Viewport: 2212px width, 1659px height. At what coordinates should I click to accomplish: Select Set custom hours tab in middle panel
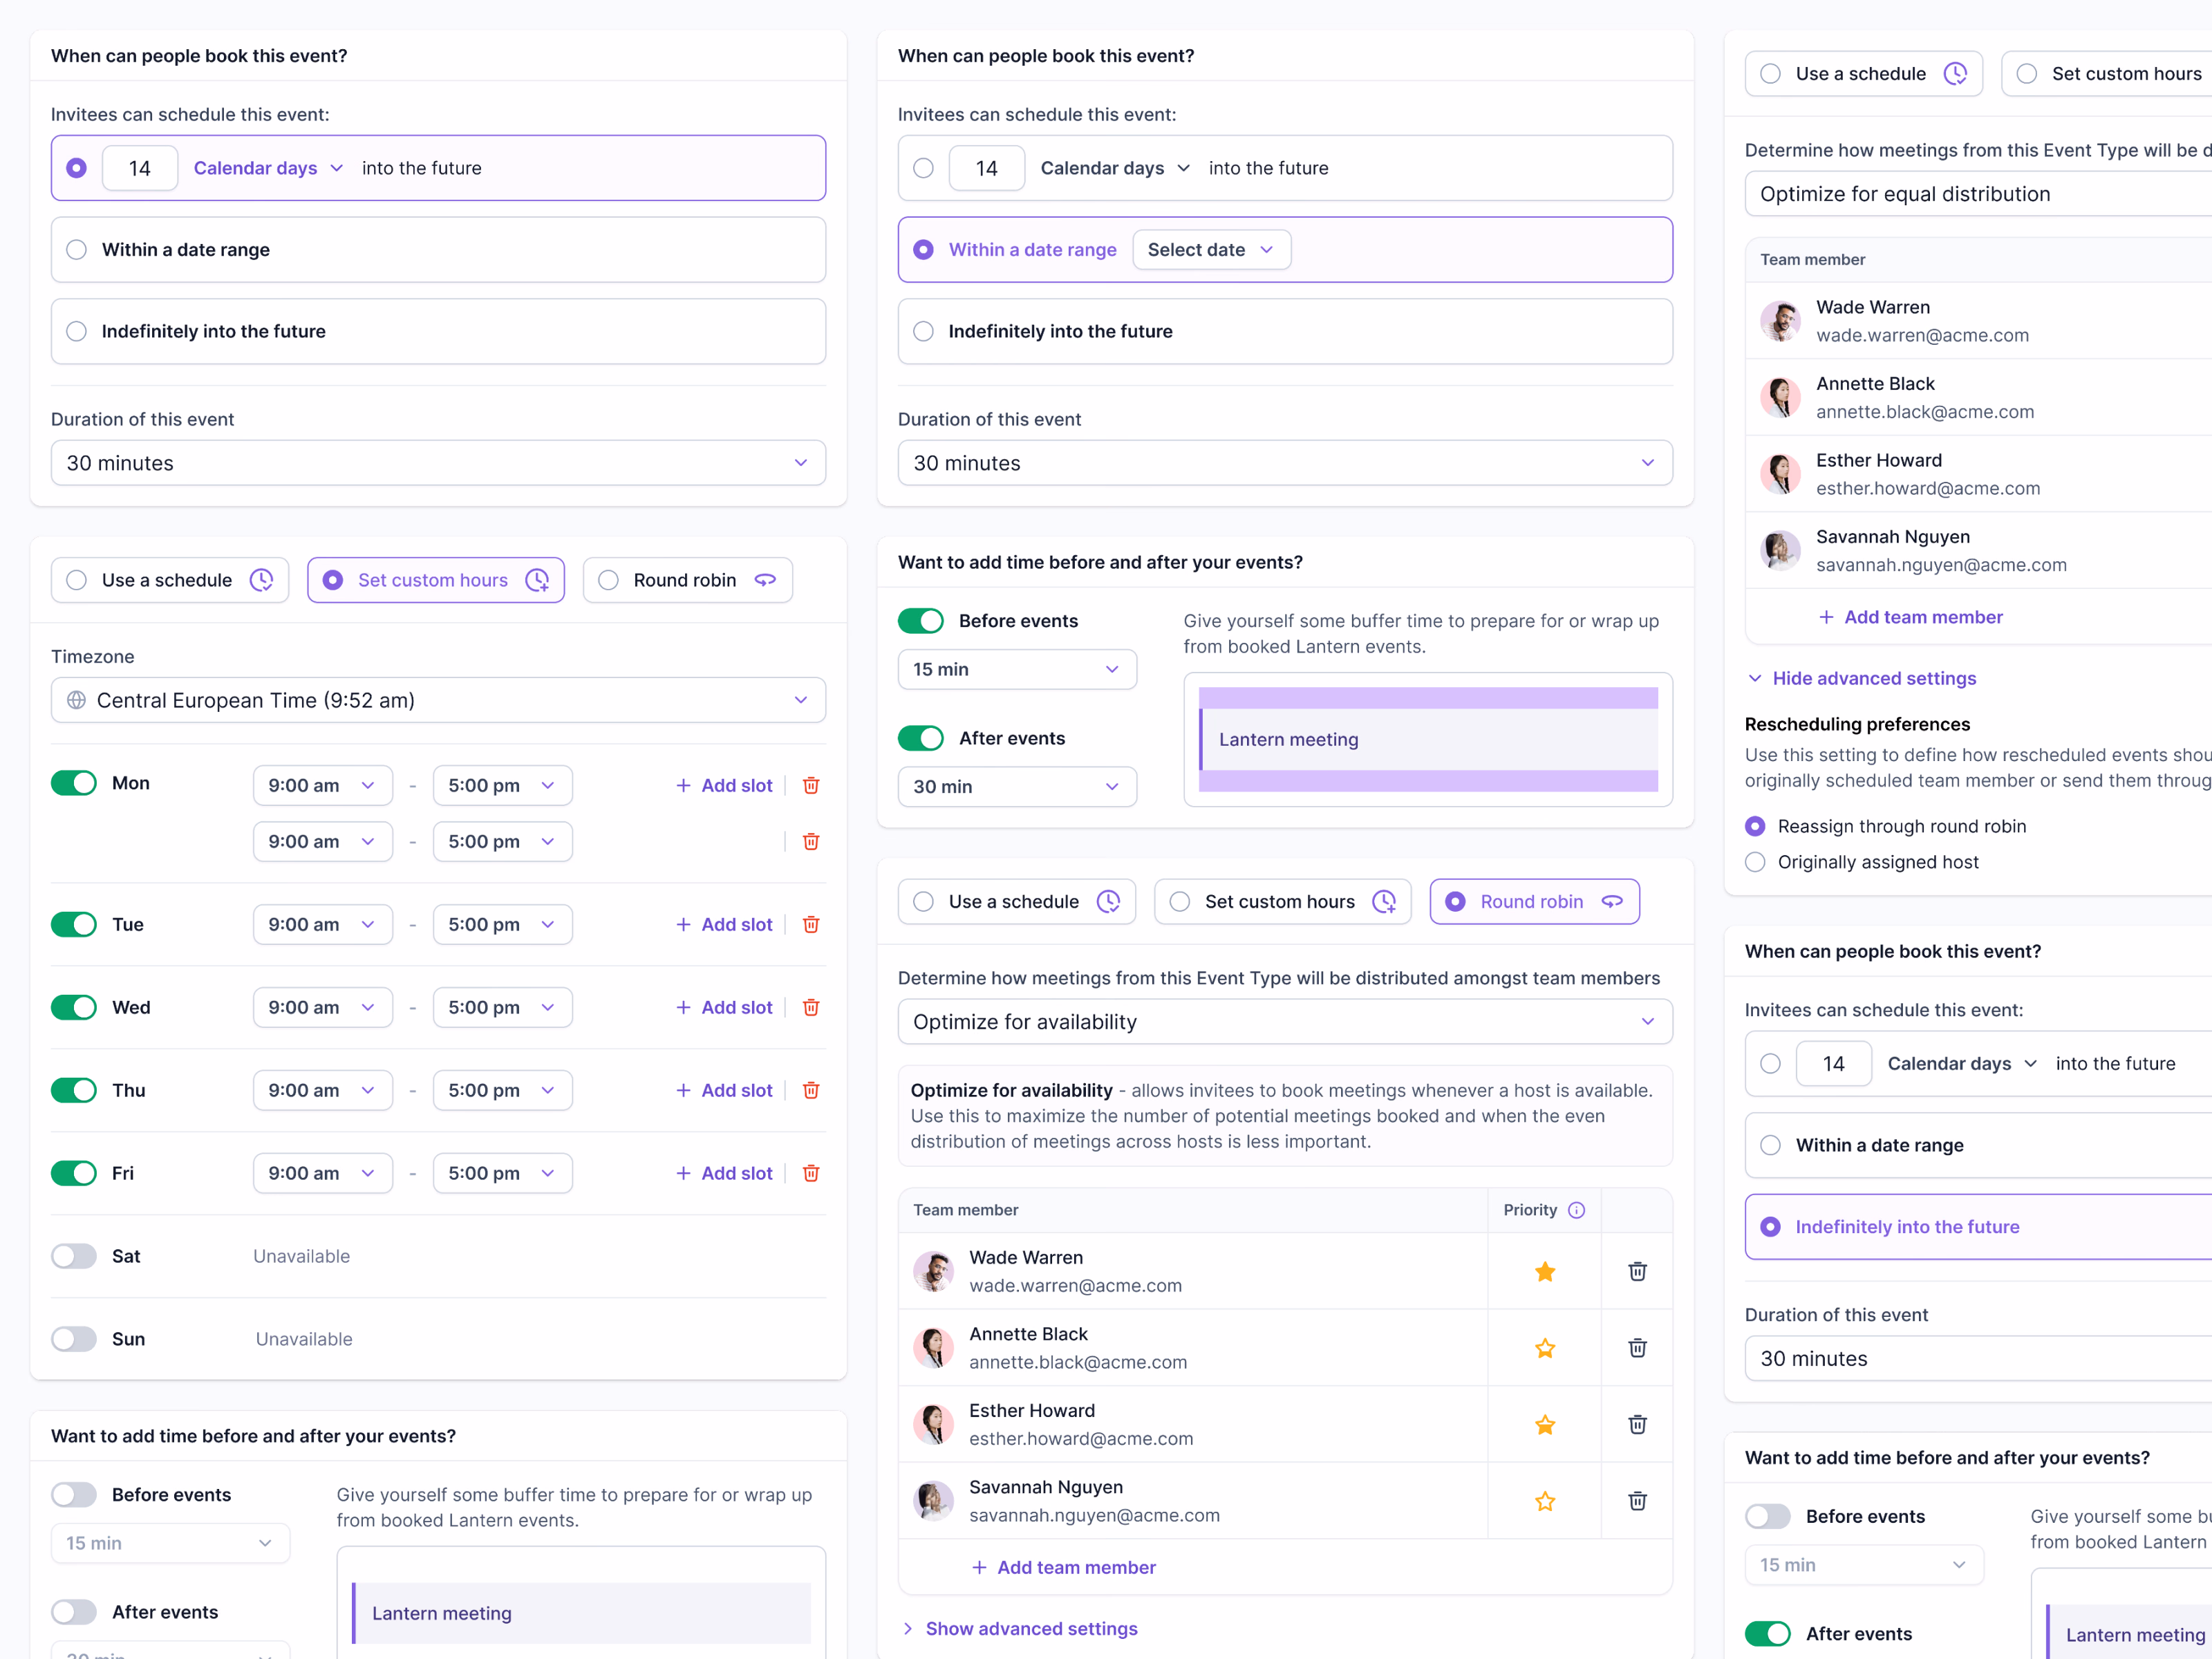coord(1283,901)
